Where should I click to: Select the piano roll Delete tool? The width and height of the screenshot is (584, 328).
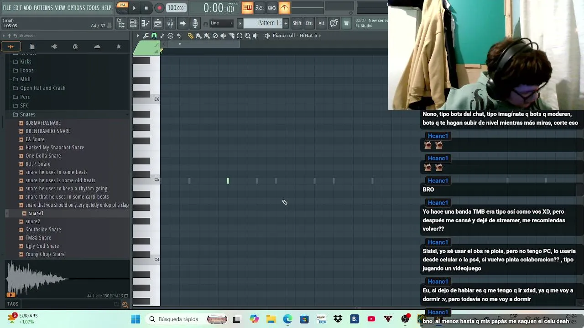(215, 36)
